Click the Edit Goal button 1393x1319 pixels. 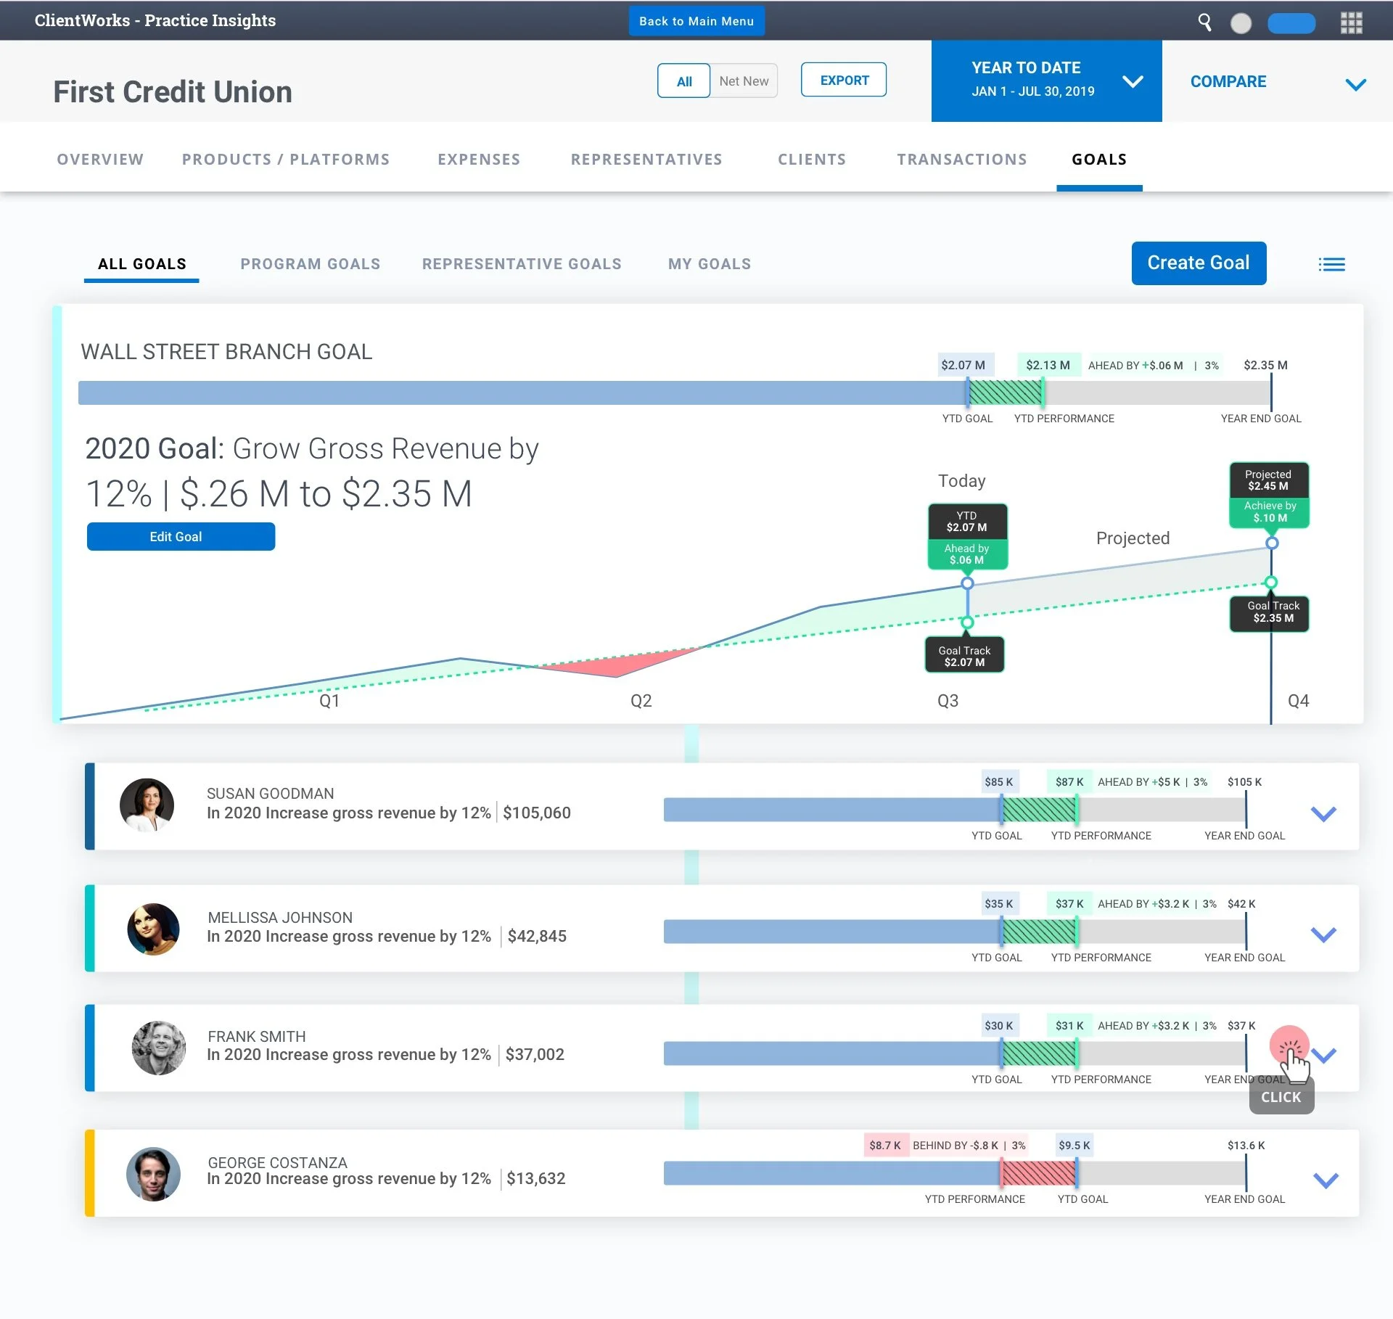181,537
